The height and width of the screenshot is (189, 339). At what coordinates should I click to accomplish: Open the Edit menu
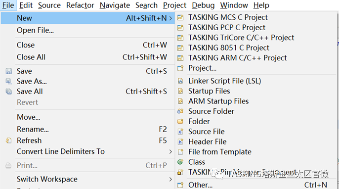[26, 5]
